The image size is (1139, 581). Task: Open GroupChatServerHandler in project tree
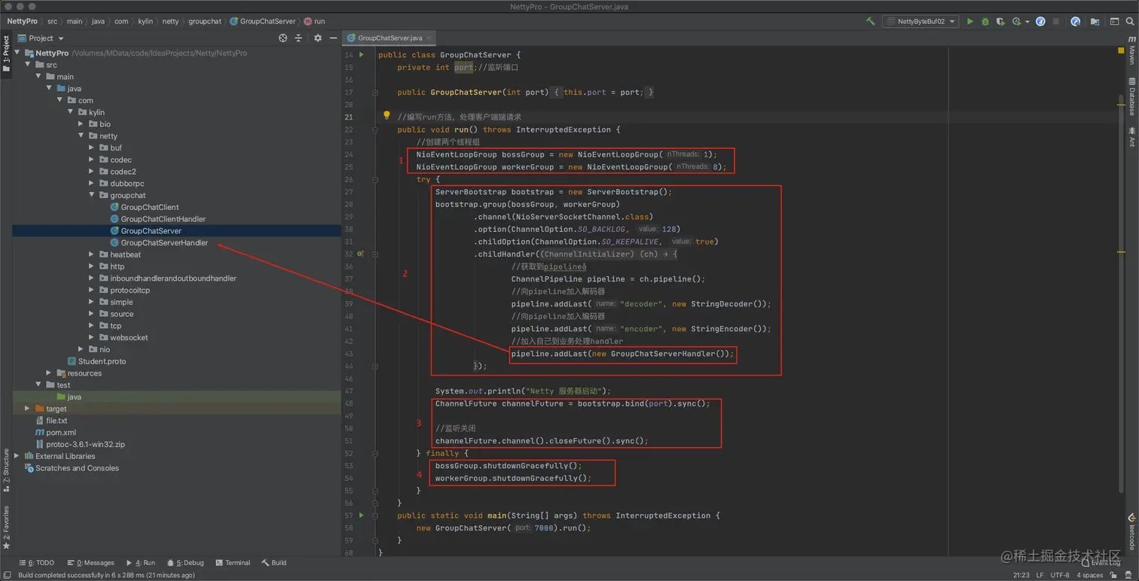[163, 243]
